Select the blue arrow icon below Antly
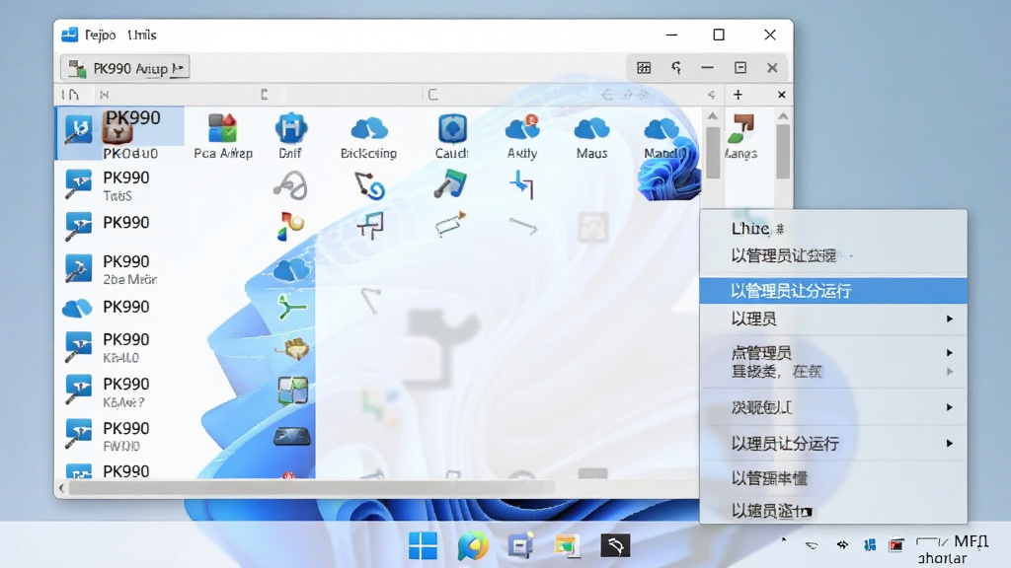This screenshot has height=568, width=1011. point(521,184)
